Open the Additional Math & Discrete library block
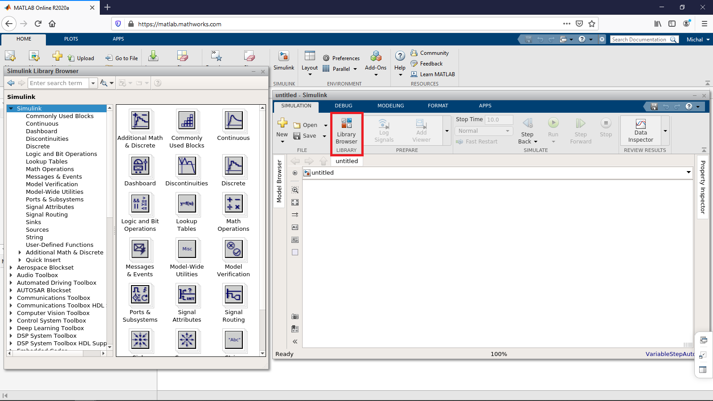The height and width of the screenshot is (401, 713). pyautogui.click(x=140, y=120)
